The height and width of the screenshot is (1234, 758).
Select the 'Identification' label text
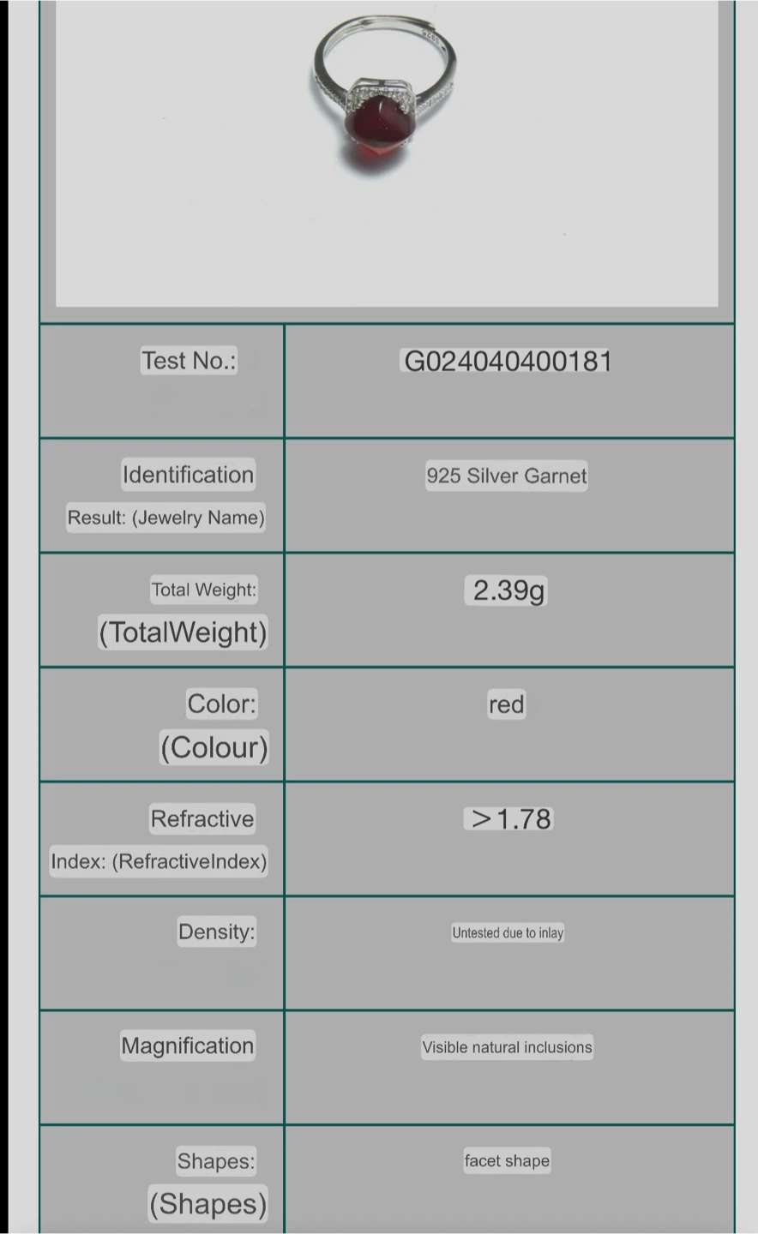188,475
